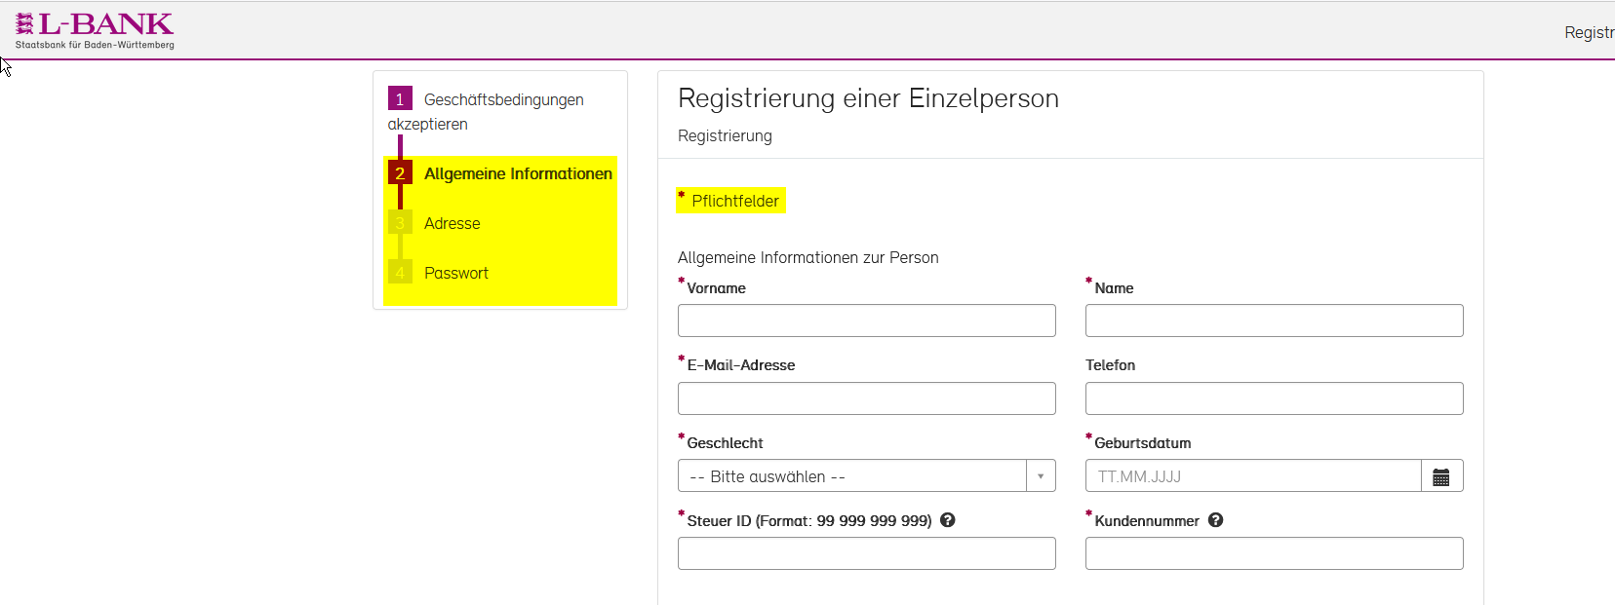1615x605 pixels.
Task: Click the step 1 number badge
Action: [400, 99]
